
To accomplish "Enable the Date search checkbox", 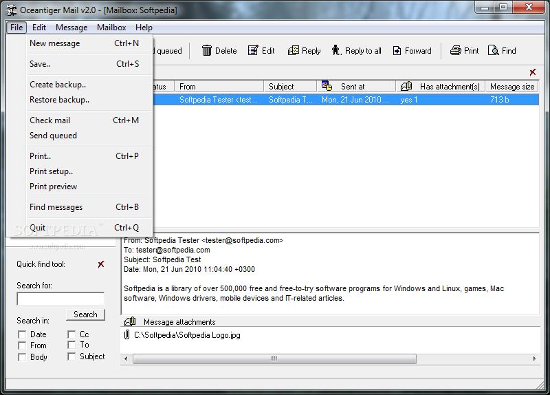I will click(22, 334).
